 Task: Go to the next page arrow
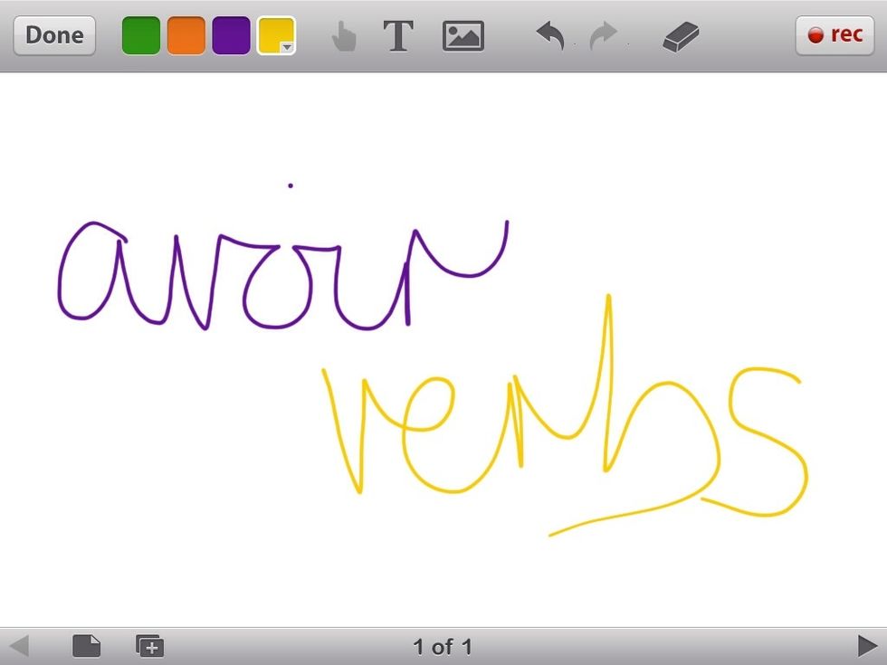(x=866, y=645)
